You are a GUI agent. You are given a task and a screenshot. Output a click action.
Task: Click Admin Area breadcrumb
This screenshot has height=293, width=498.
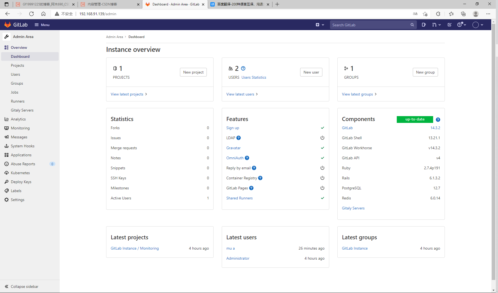click(114, 37)
